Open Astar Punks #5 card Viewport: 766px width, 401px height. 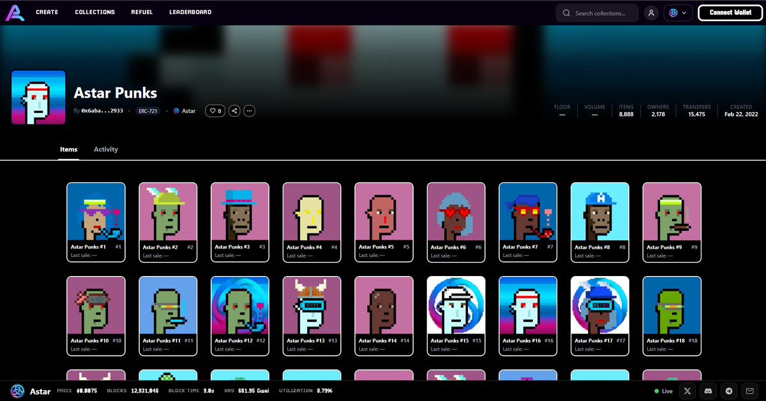(x=384, y=222)
